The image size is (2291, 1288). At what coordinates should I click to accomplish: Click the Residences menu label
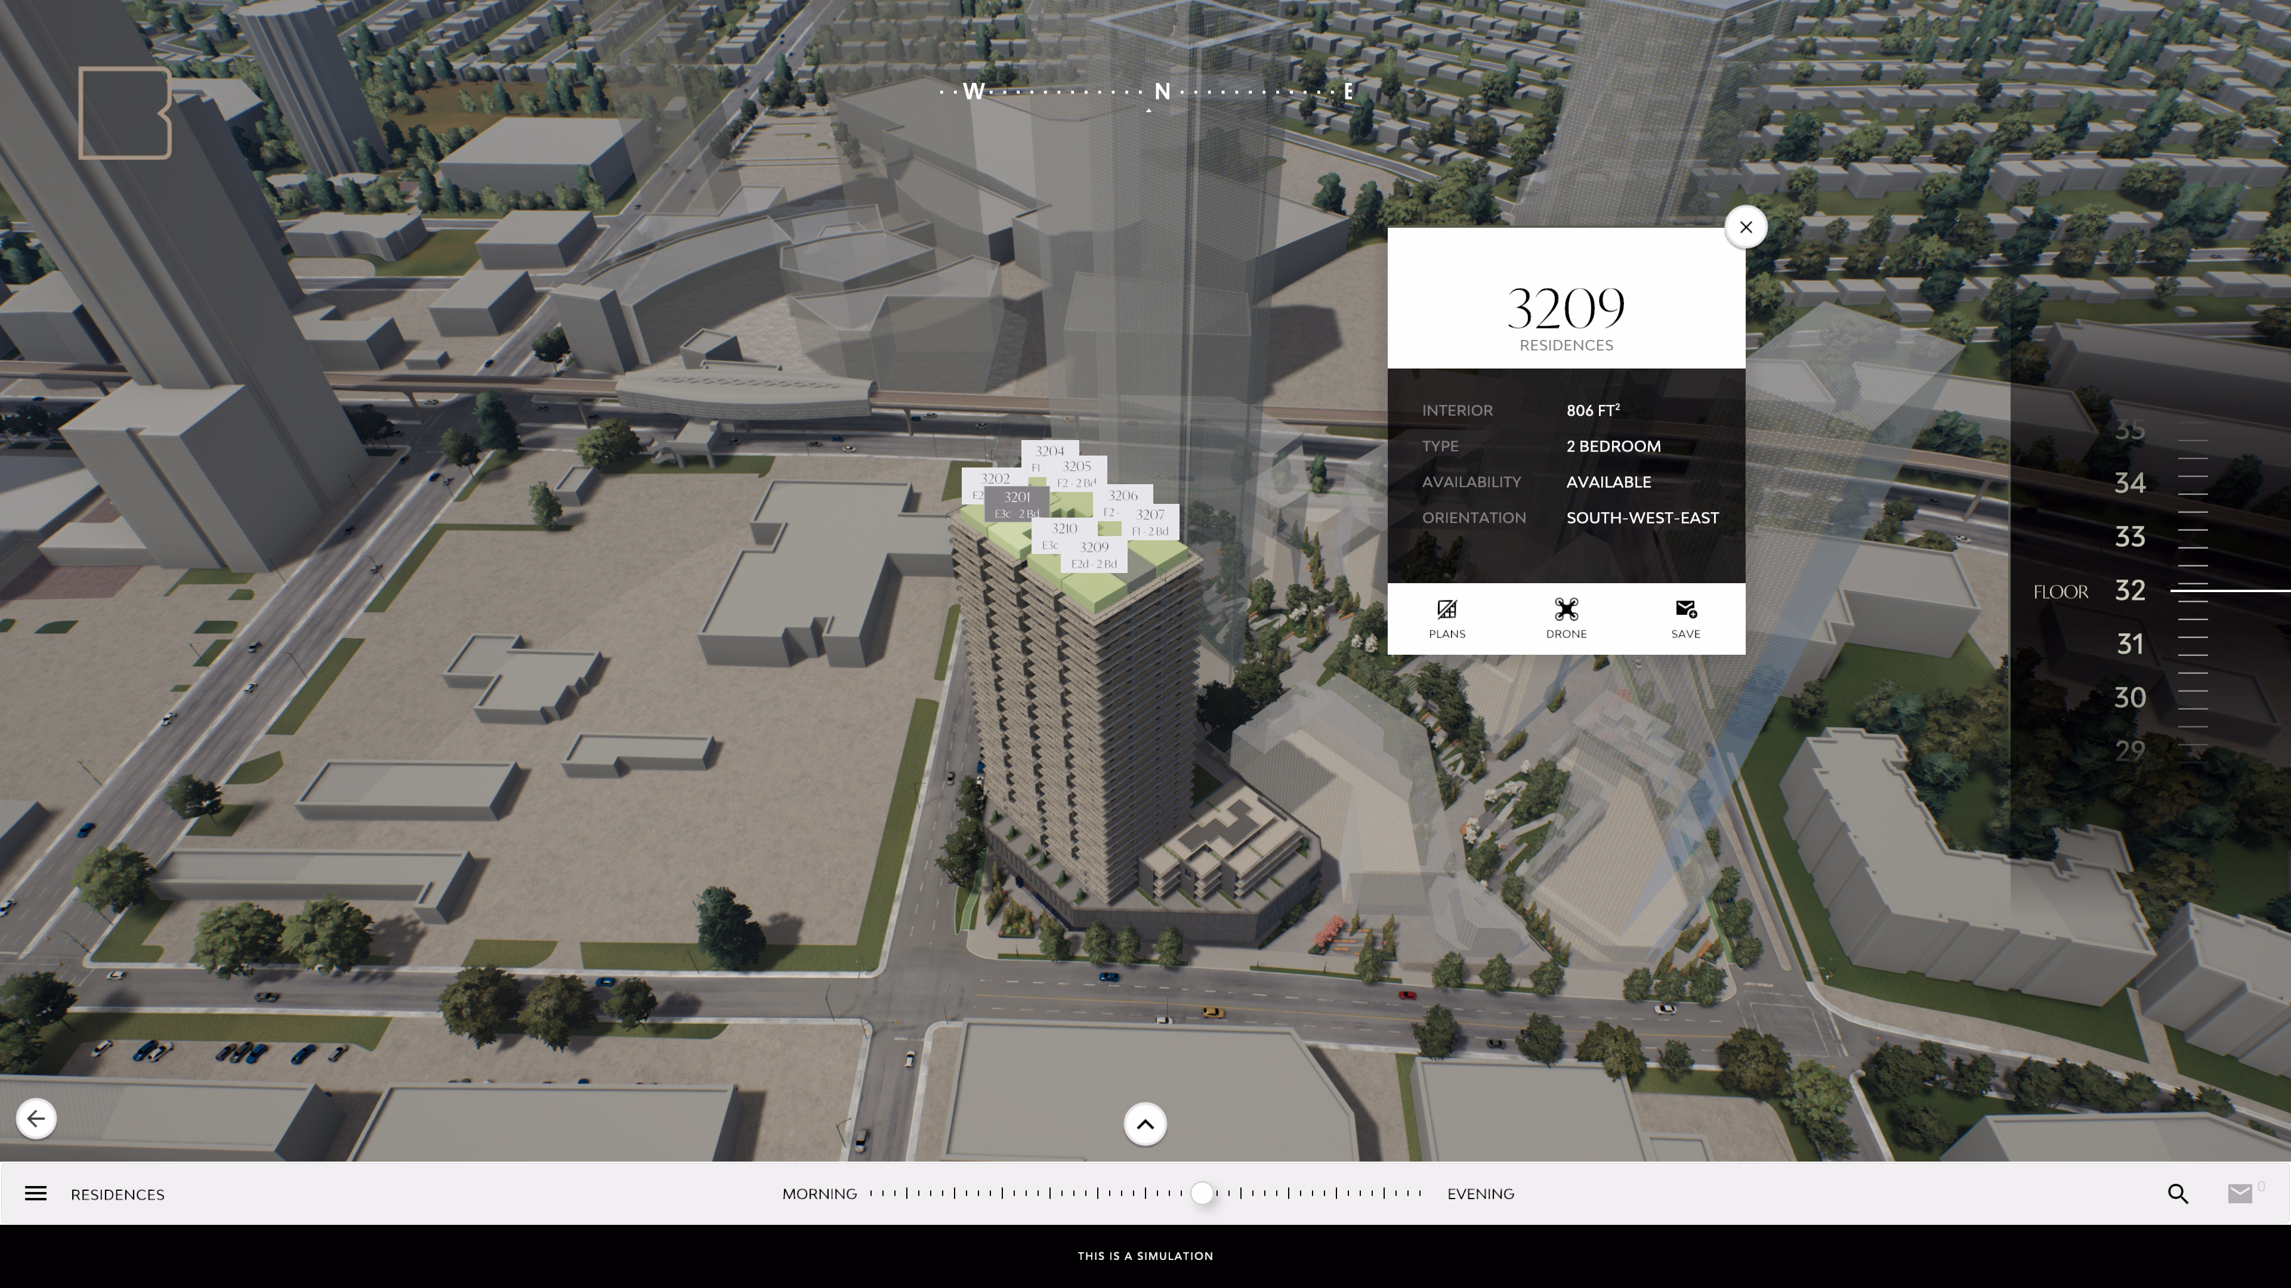tap(118, 1194)
